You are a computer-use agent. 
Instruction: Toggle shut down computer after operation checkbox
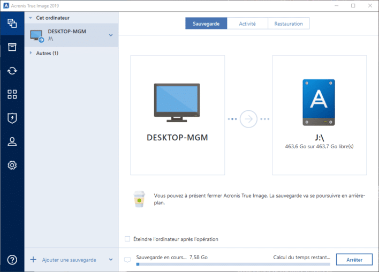[127, 239]
